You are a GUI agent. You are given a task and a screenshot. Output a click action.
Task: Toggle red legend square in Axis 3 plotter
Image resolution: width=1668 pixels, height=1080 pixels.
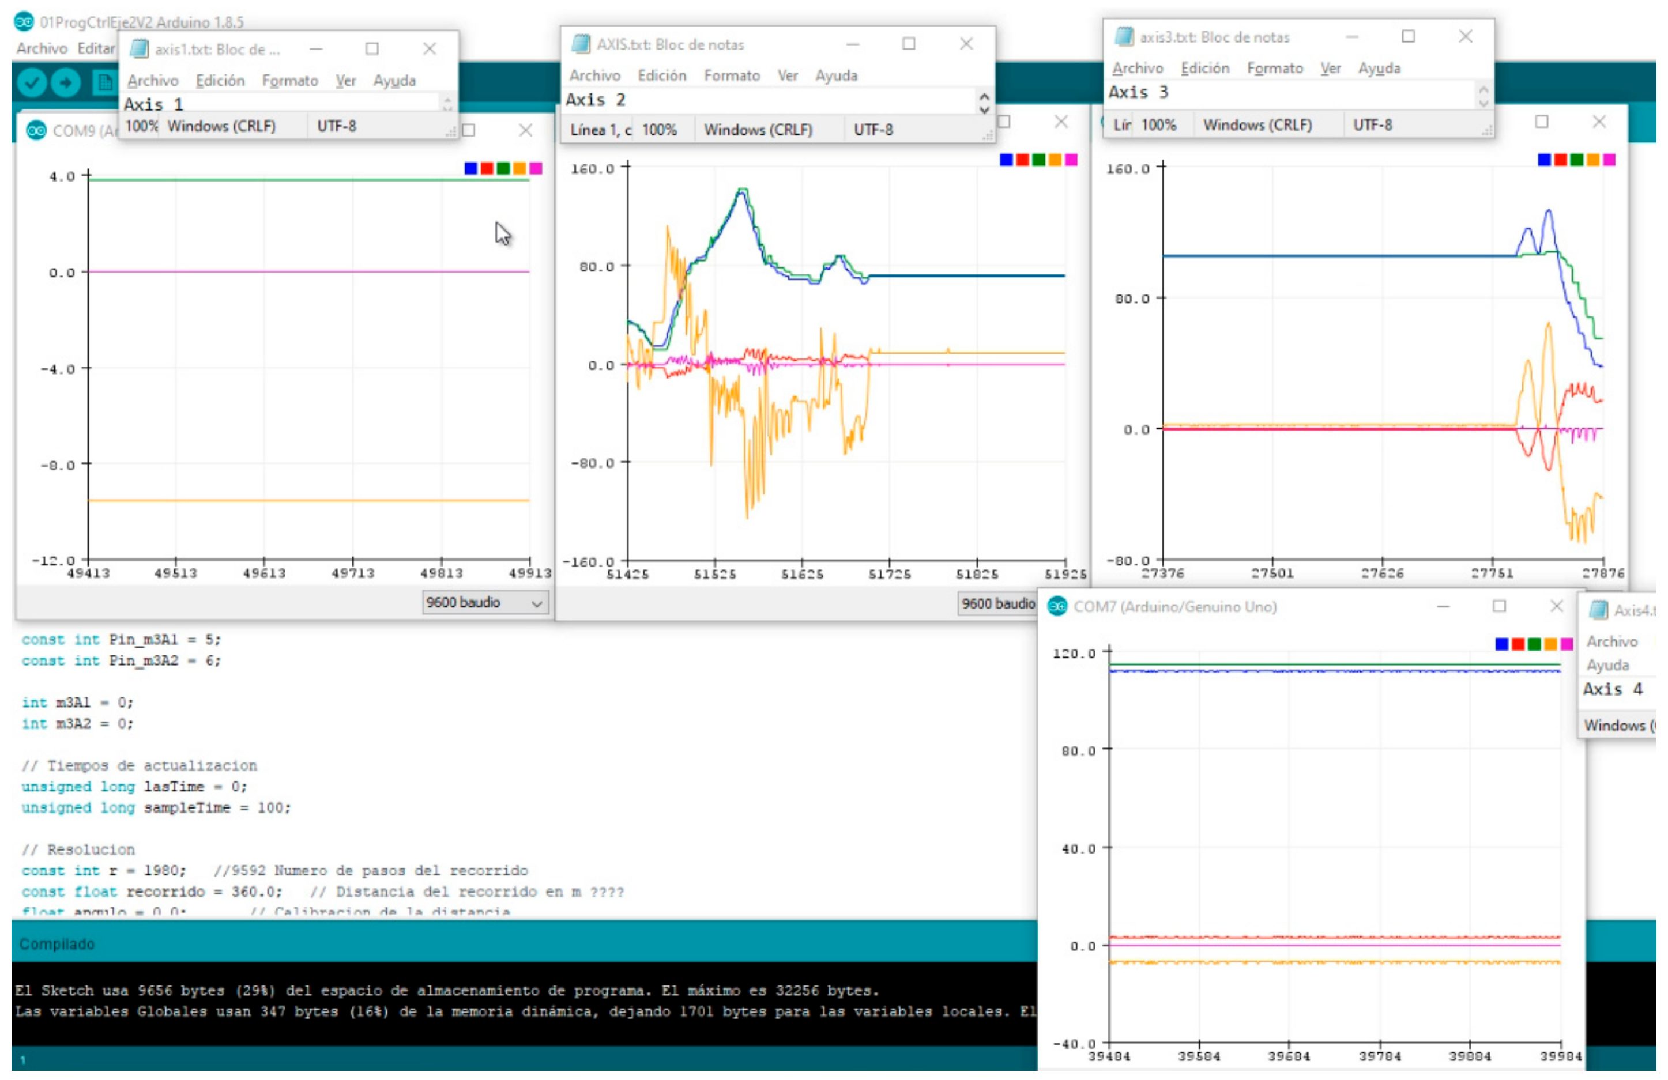tap(1560, 160)
